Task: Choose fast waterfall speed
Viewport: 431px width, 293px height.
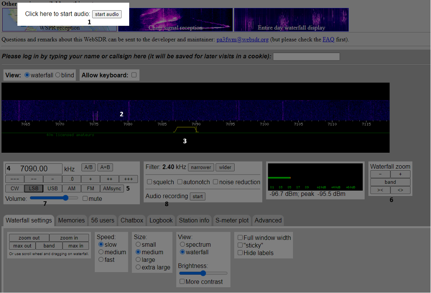Action: [x=101, y=260]
